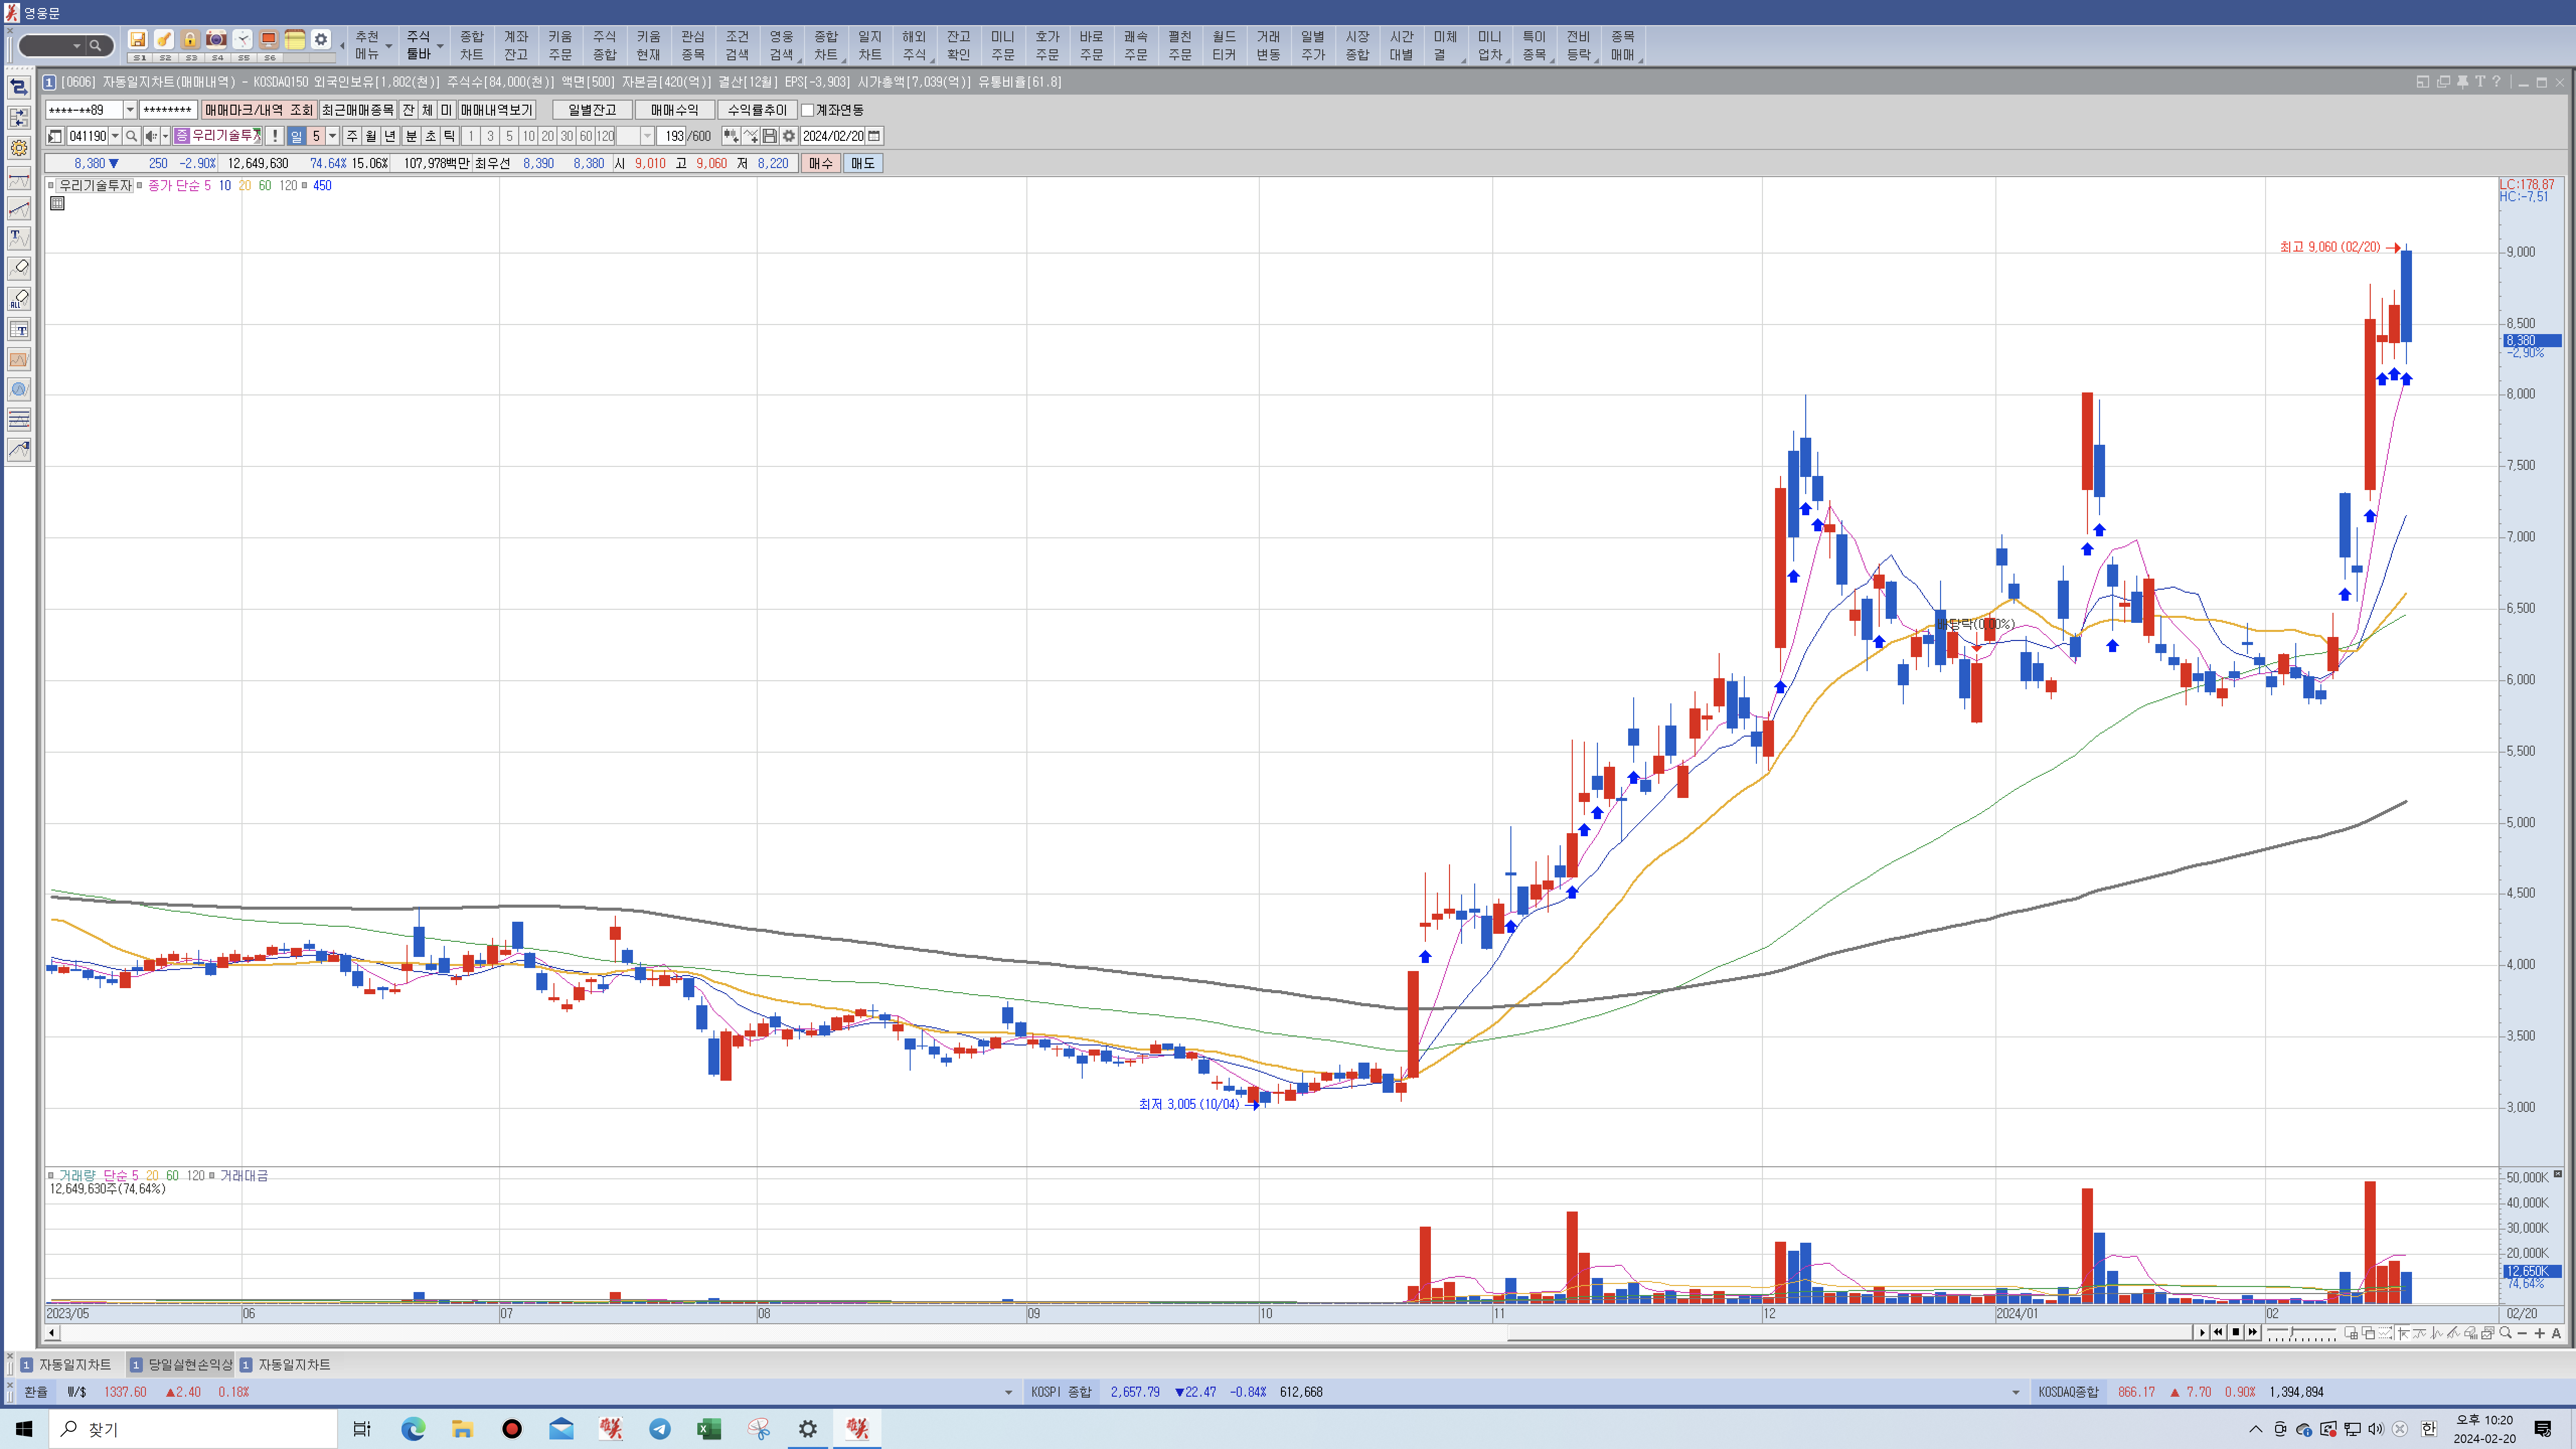Switch chart to 분 minute period
Viewport: 2576px width, 1449px height.
coord(411,136)
